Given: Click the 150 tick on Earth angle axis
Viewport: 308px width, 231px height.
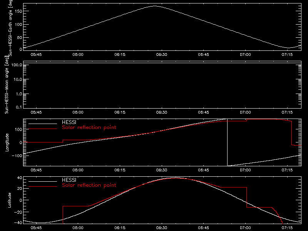Looking at the screenshot, I should tap(18, 11).
